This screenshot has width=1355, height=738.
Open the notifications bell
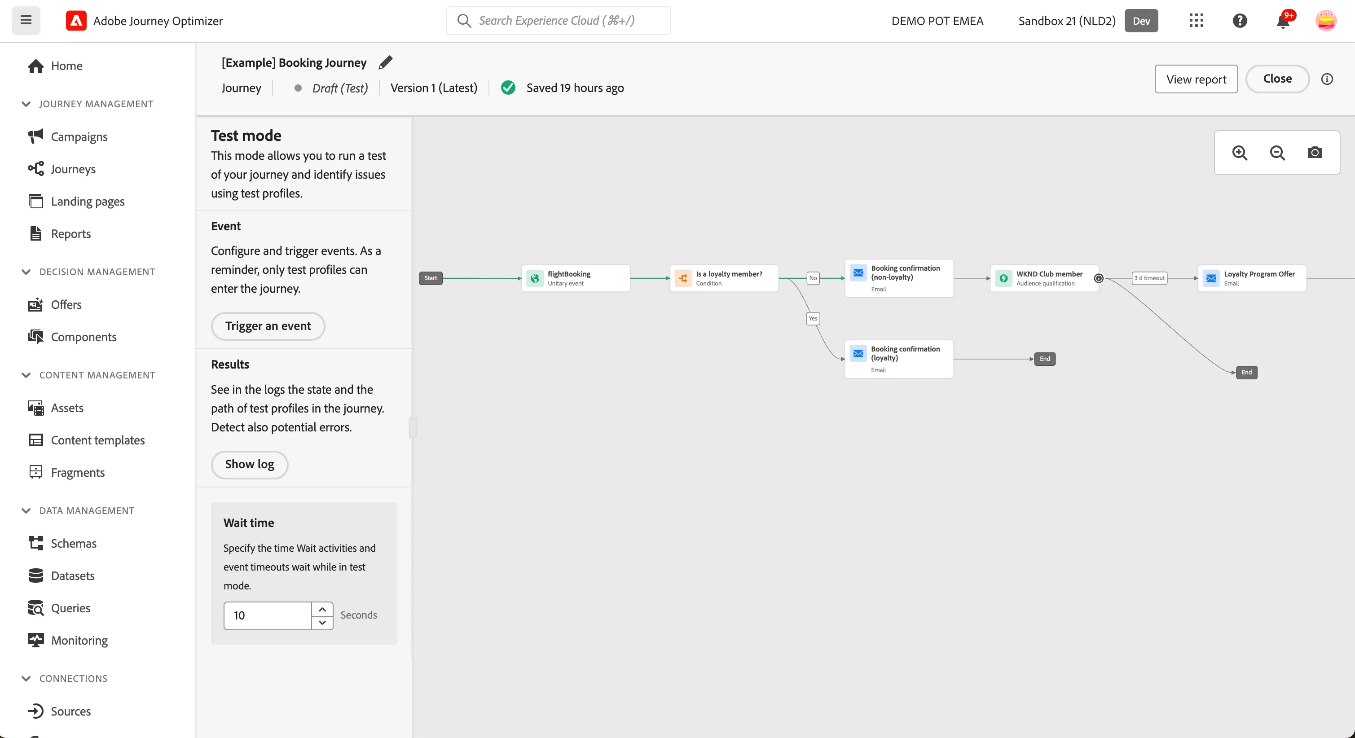(1284, 21)
